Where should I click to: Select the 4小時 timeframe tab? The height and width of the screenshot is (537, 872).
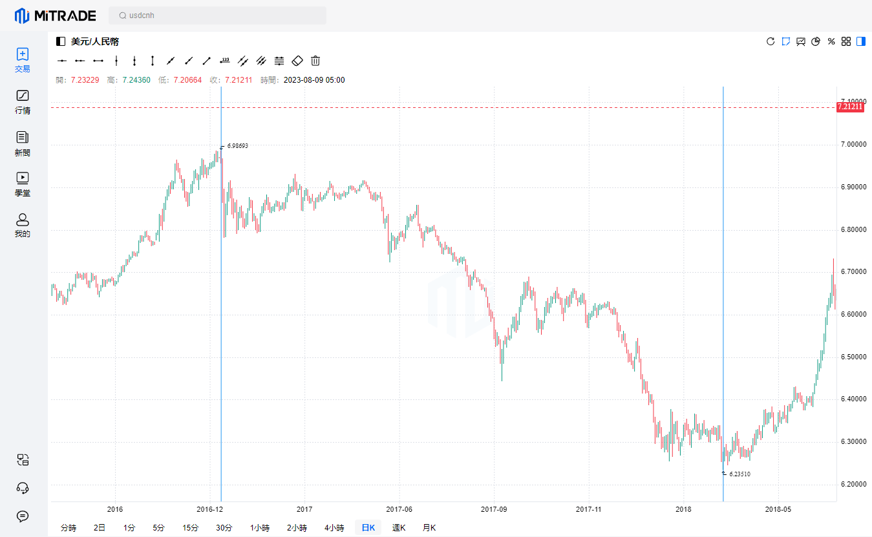334,528
